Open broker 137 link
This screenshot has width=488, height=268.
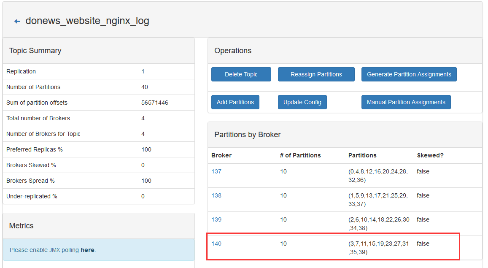(216, 171)
